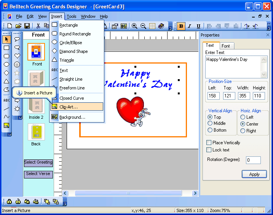Select the rounded rectangle tool in left toolbar

point(6,56)
